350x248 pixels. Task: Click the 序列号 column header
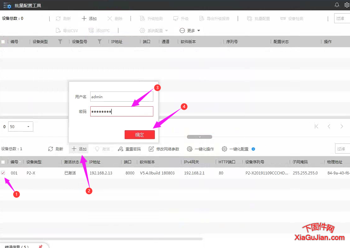232,42
